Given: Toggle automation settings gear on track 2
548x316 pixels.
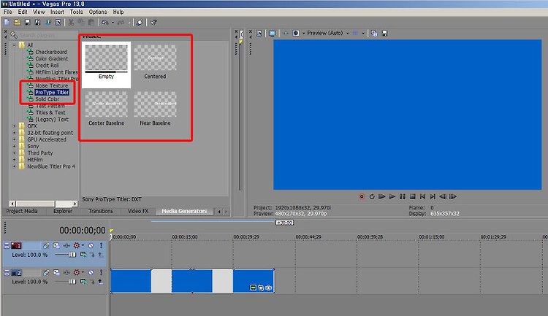Looking at the screenshot, I should tap(76, 272).
